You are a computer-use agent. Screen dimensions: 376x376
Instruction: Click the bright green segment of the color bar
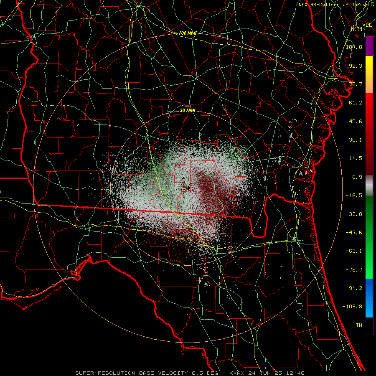(369, 237)
